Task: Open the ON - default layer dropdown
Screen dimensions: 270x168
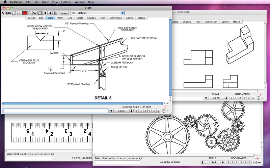Action: 97,13
